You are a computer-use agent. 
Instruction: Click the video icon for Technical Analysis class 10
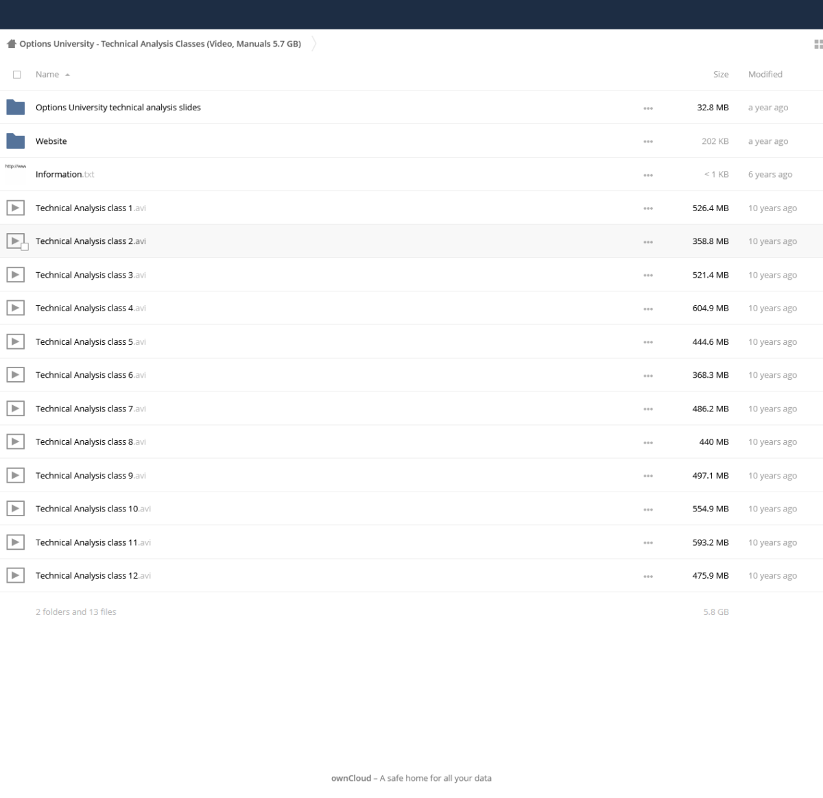pos(15,508)
